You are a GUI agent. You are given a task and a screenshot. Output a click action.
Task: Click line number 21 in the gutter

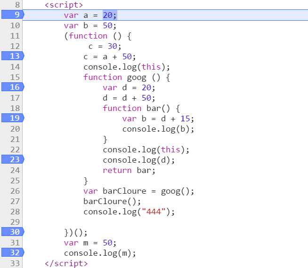click(x=15, y=139)
